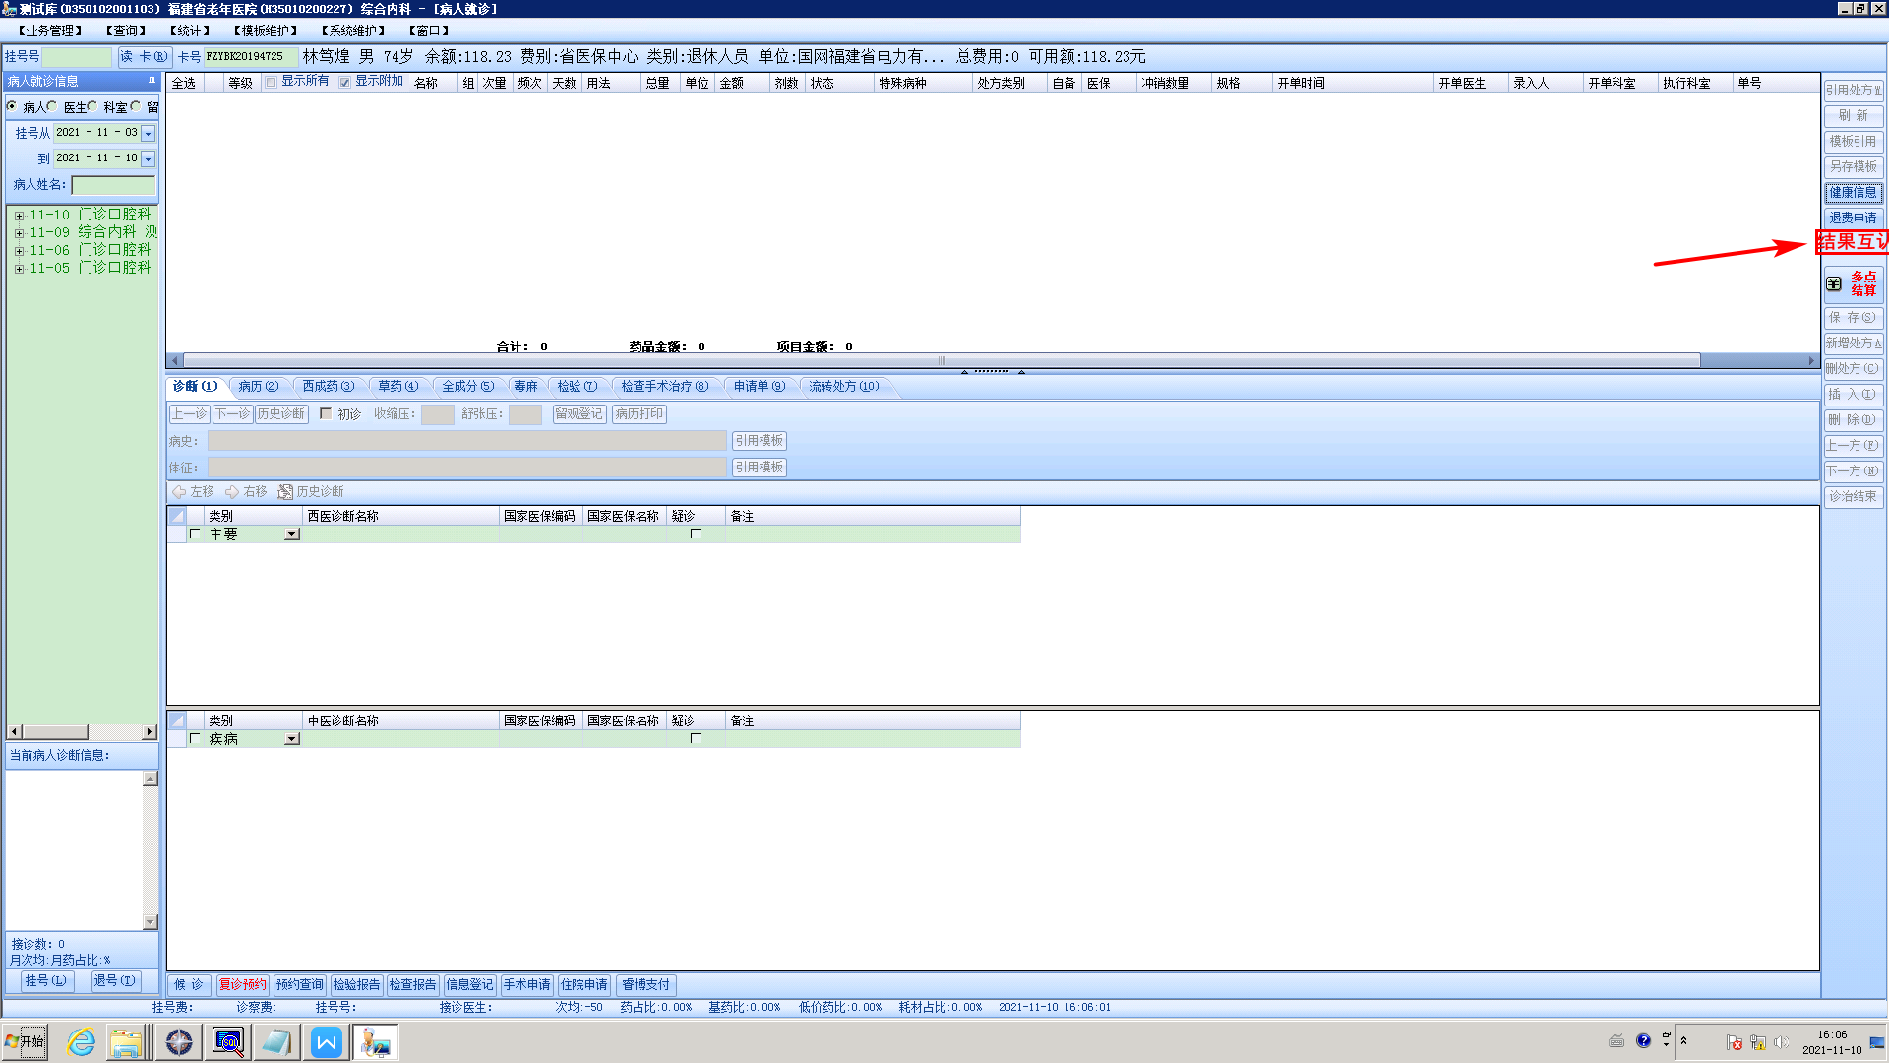Click the 病人姓名 input field
Viewport: 1889px width, 1063px height.
pos(113,184)
